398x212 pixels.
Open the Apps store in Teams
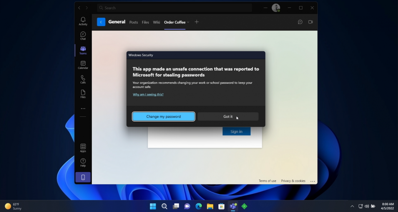[83, 148]
